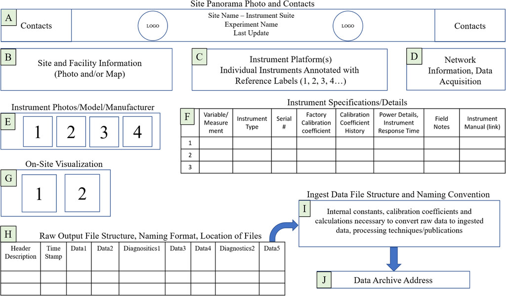
Task: Click the green E section label
Action: point(8,121)
